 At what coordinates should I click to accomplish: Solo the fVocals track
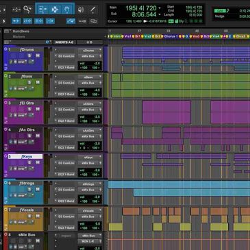(29, 216)
